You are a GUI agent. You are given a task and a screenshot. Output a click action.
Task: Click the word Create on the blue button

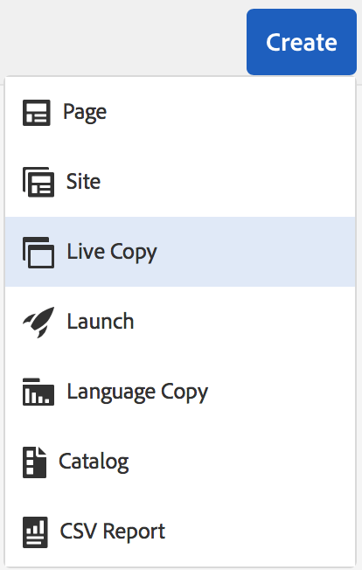coord(302,42)
